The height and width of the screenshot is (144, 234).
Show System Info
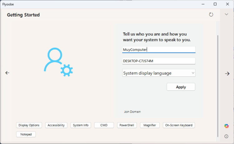81,125
